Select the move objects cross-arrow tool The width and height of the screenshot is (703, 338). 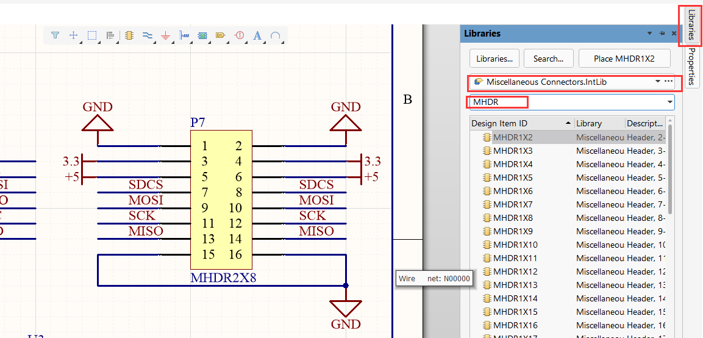[x=74, y=35]
